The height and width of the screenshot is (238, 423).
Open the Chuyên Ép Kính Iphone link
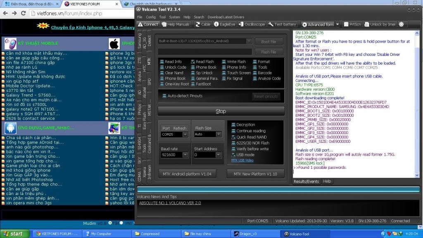(x=93, y=27)
